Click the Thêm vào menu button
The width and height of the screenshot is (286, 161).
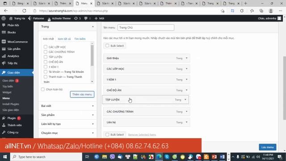tap(82, 94)
